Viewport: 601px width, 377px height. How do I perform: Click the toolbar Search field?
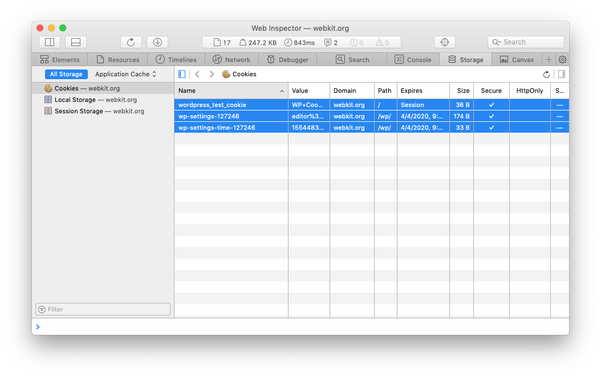click(x=526, y=42)
